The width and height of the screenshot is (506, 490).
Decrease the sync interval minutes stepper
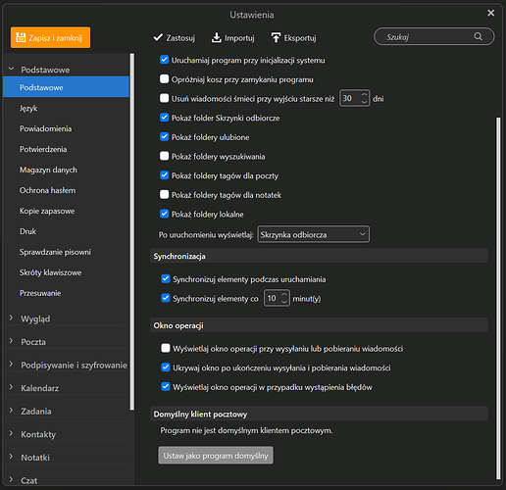tap(284, 302)
